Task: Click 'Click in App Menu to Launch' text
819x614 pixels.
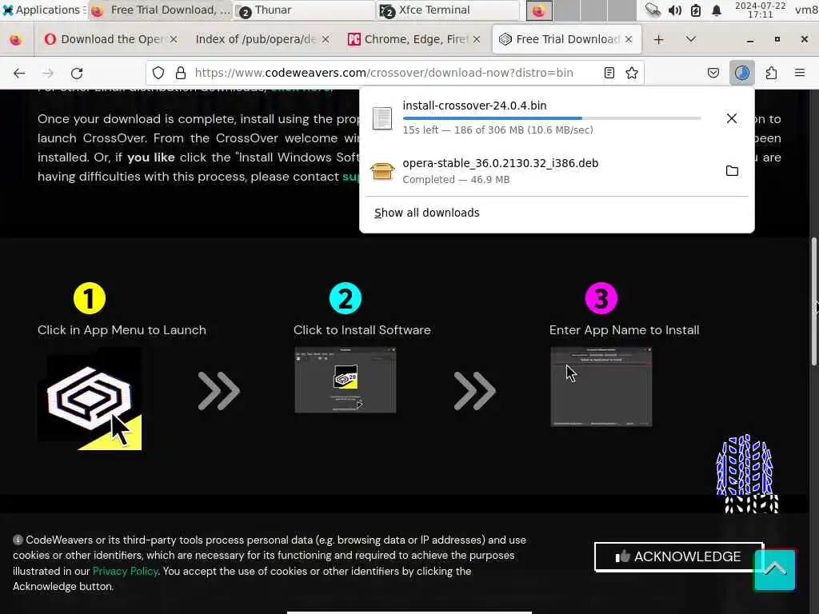Action: click(x=122, y=330)
